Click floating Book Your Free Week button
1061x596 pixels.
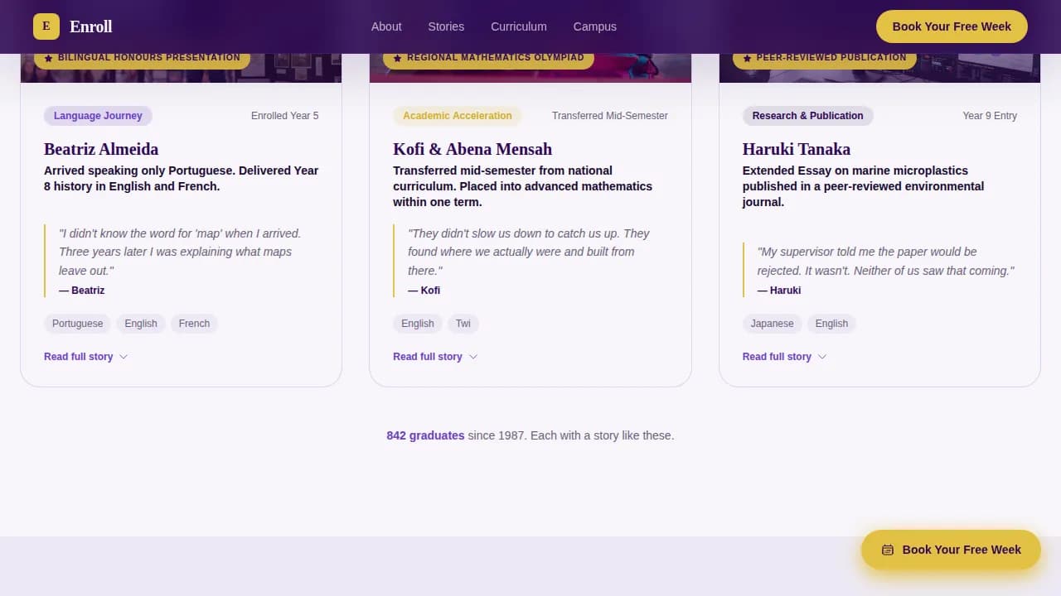point(951,550)
